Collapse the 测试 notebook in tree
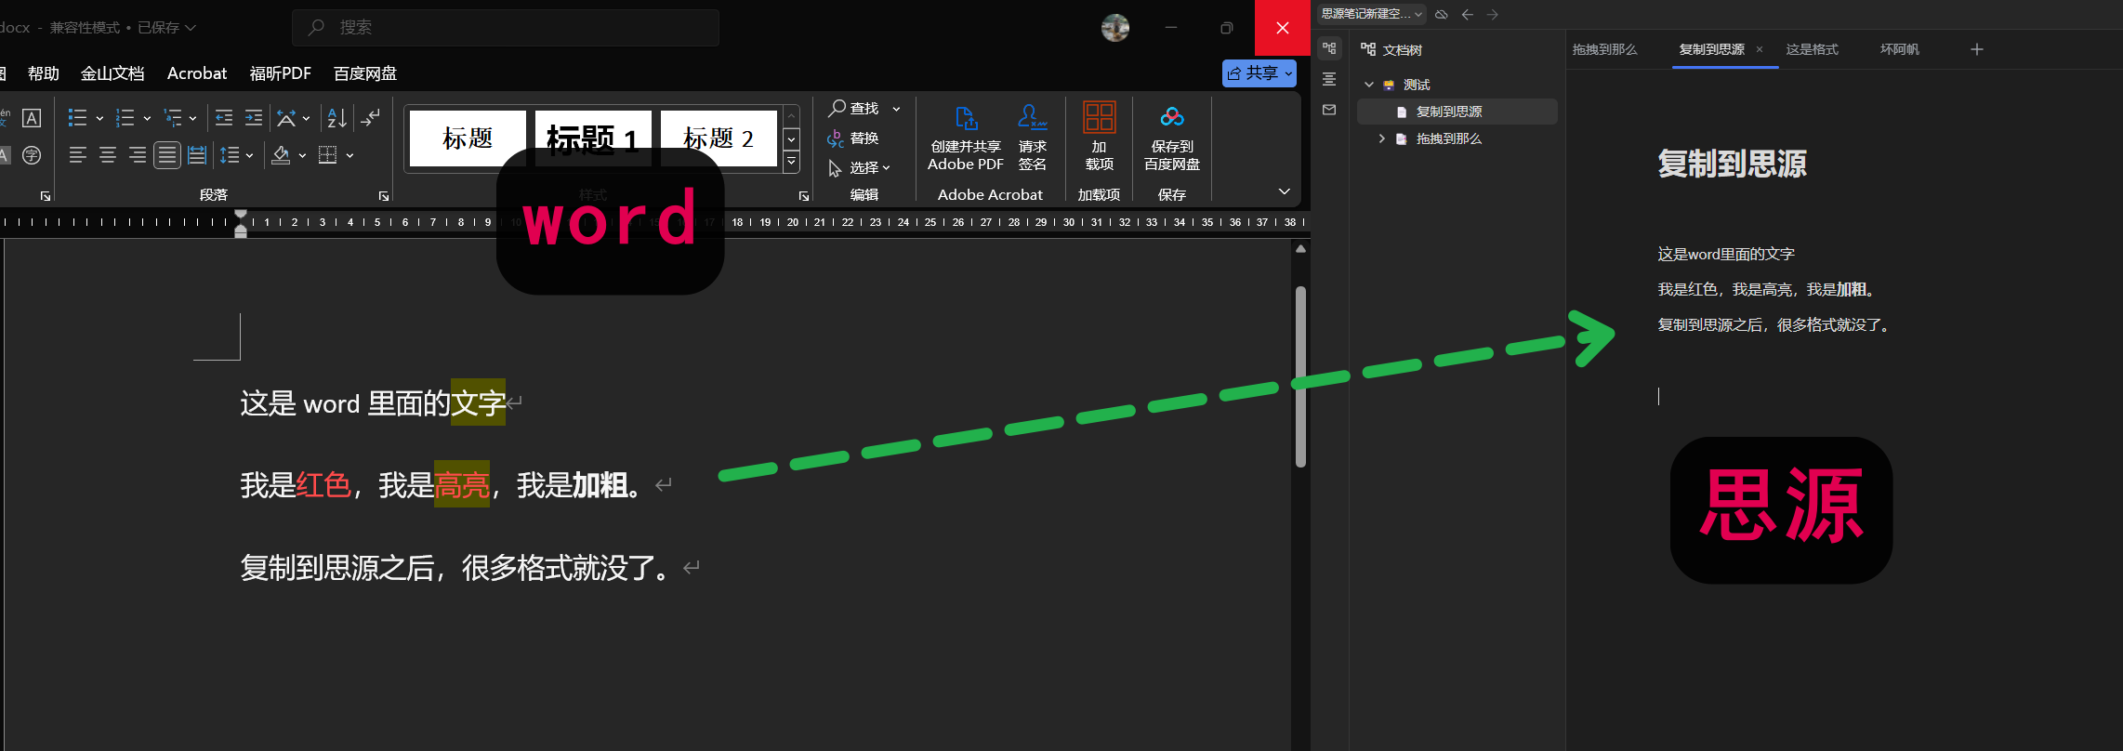This screenshot has width=2123, height=751. click(1369, 85)
